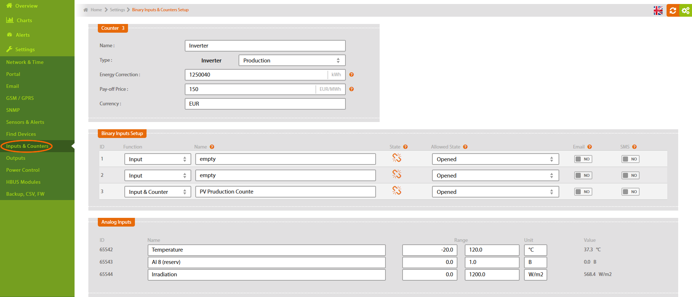Click the Allowed State help icon
This screenshot has width=692, height=297.
(465, 147)
